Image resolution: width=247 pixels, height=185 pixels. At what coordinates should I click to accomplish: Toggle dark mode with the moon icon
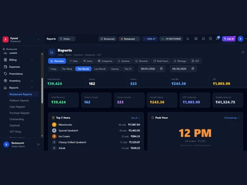188,39
